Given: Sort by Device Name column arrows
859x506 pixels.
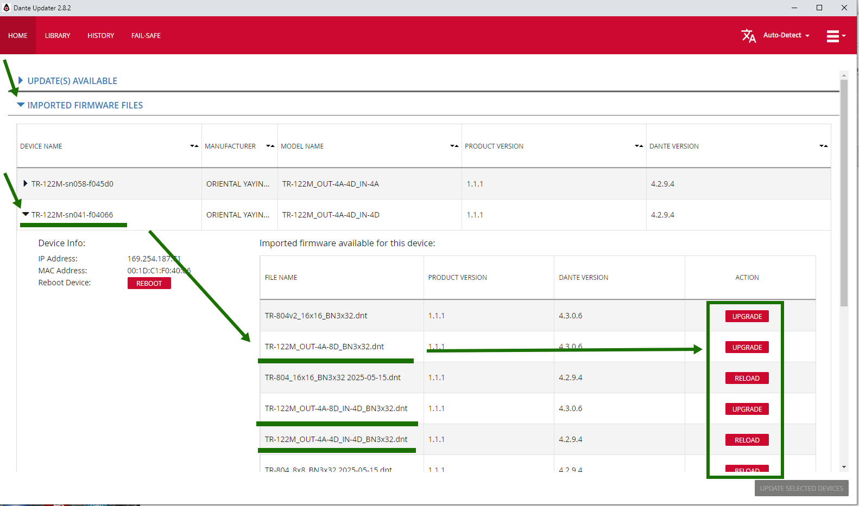Looking at the screenshot, I should pyautogui.click(x=194, y=146).
